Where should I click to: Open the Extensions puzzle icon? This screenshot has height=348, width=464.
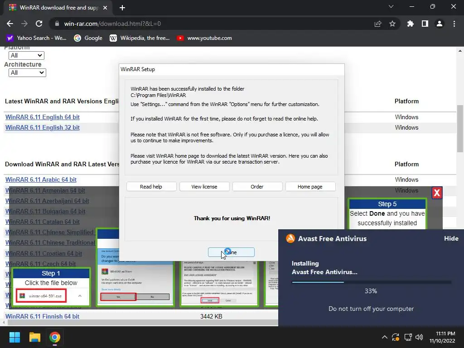410,24
